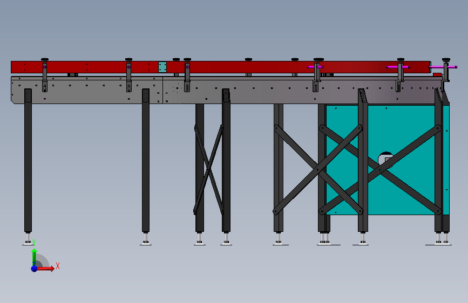Select the small red block below rail's right end
Image resolution: width=468 pixels, height=303 pixels.
(x=437, y=74)
